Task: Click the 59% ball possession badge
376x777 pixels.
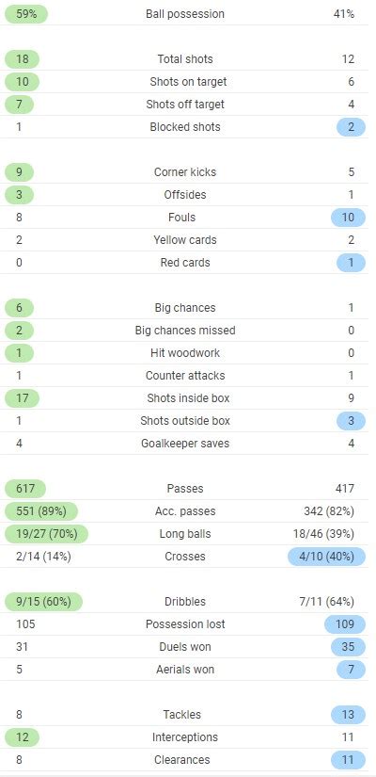Action: click(x=26, y=14)
